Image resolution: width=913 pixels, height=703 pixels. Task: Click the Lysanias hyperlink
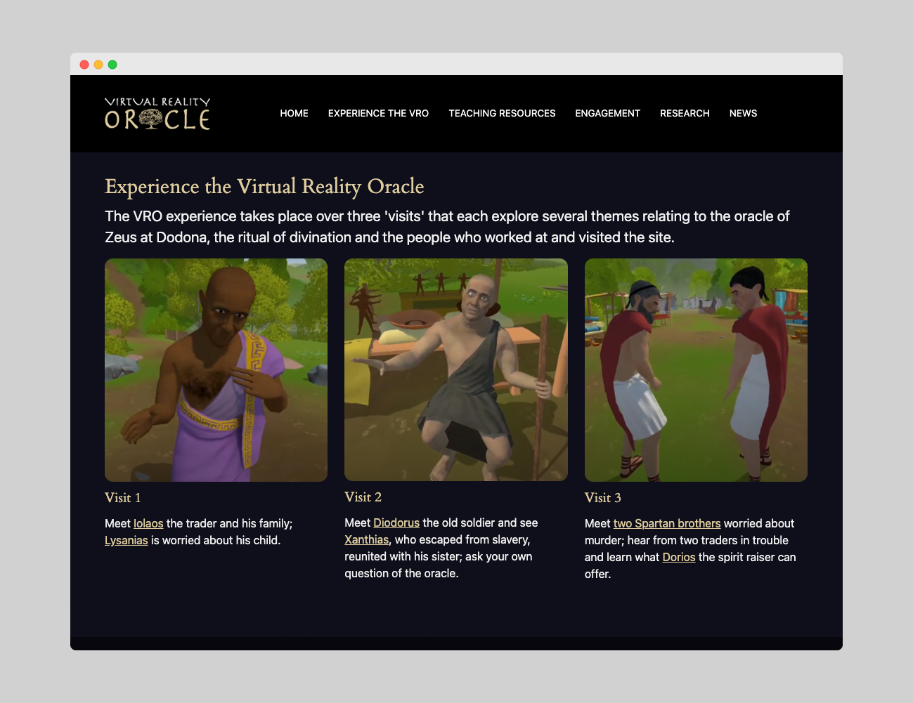[126, 540]
